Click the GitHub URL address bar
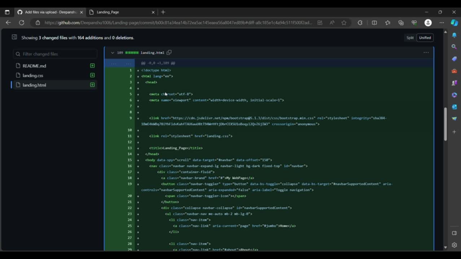The height and width of the screenshot is (259, 461). coord(179,23)
